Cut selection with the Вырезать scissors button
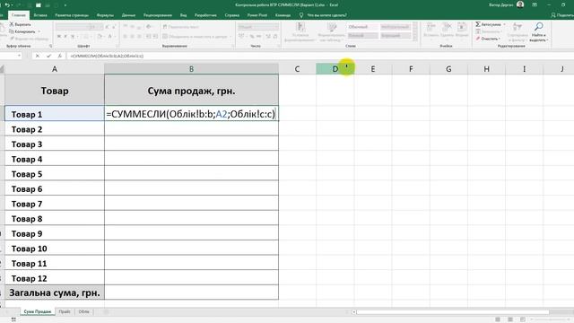This screenshot has height=323, width=574. tap(20, 24)
